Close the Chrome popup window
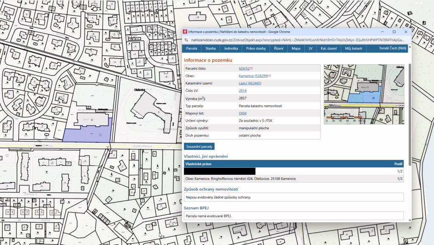This screenshot has height=245, width=434. point(406,32)
